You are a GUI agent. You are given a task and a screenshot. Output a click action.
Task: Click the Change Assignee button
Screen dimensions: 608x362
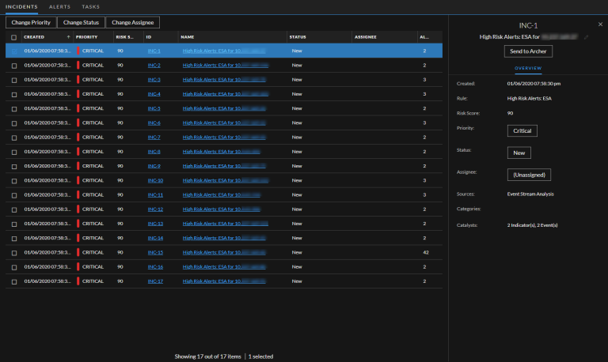134,23
